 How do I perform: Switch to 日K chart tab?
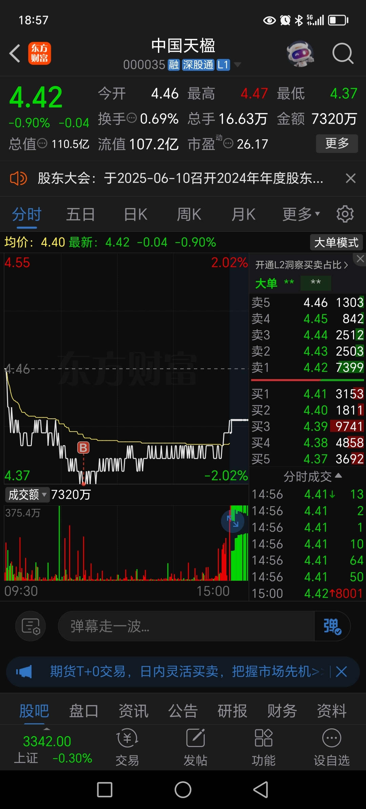click(136, 214)
